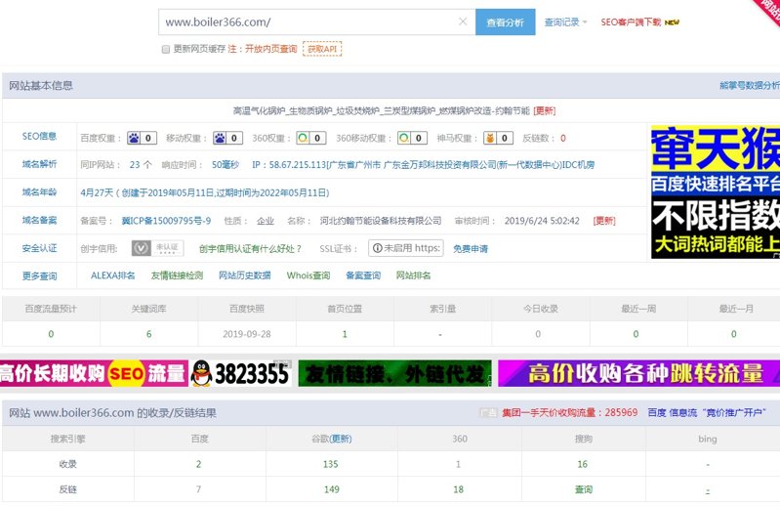Click 反链数 value 0 in SEO row
This screenshot has width=780, height=506.
[563, 138]
